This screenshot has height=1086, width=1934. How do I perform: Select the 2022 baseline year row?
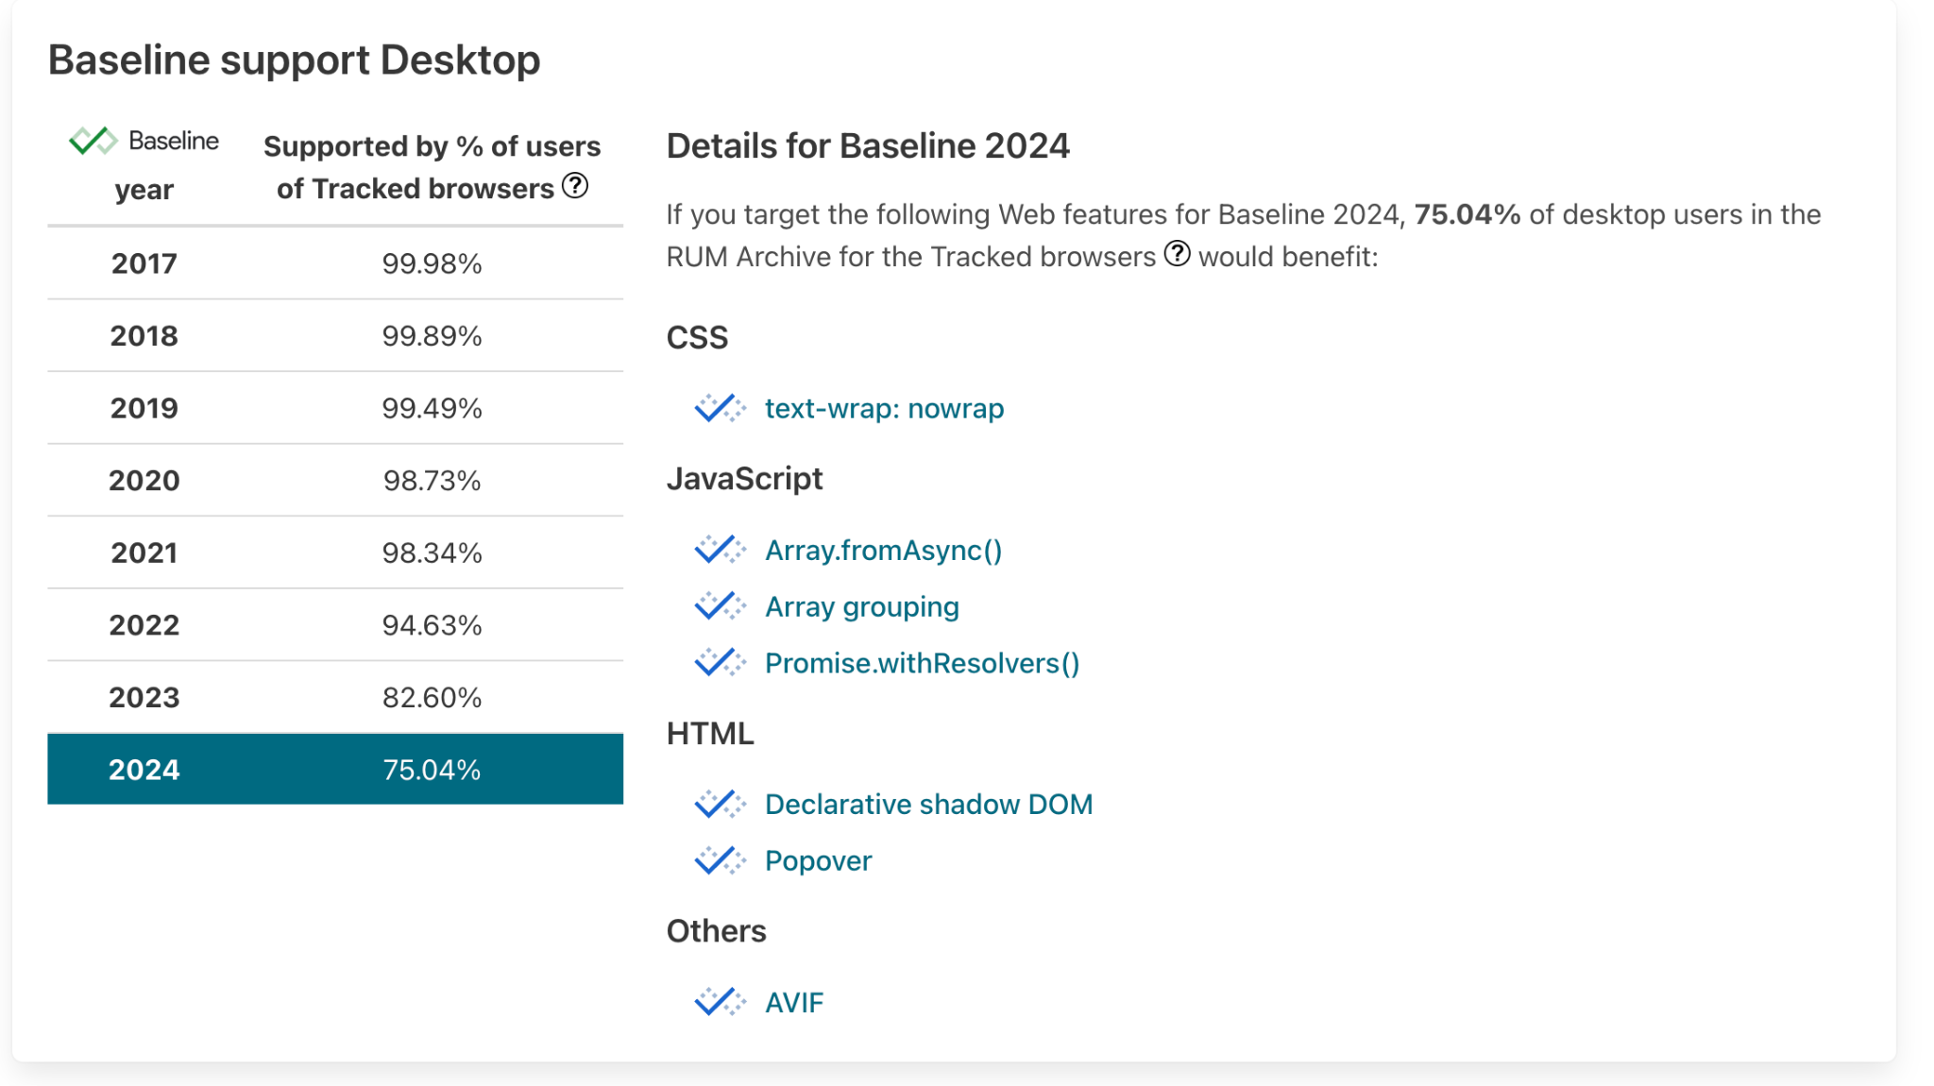[334, 624]
